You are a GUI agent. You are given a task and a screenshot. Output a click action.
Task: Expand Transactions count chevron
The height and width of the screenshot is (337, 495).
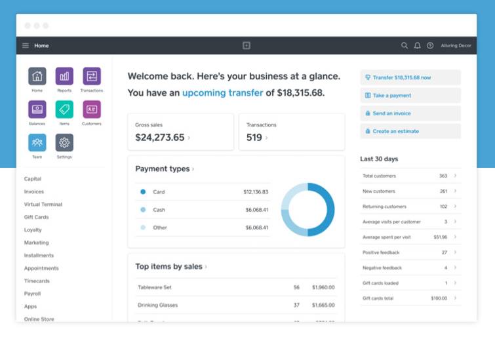click(x=266, y=138)
